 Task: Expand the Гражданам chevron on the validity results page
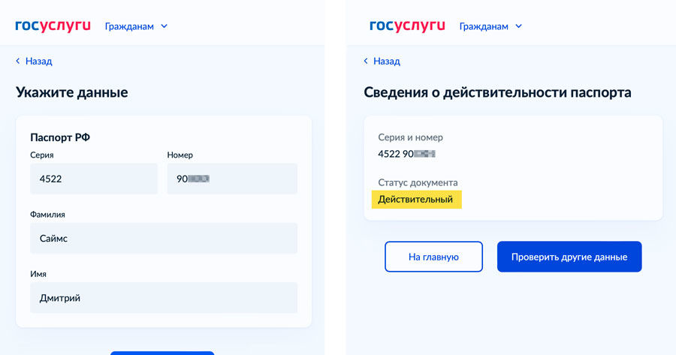[x=518, y=26]
